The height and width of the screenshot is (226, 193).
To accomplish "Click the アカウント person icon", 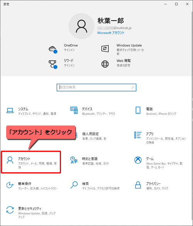I will tap(10, 160).
